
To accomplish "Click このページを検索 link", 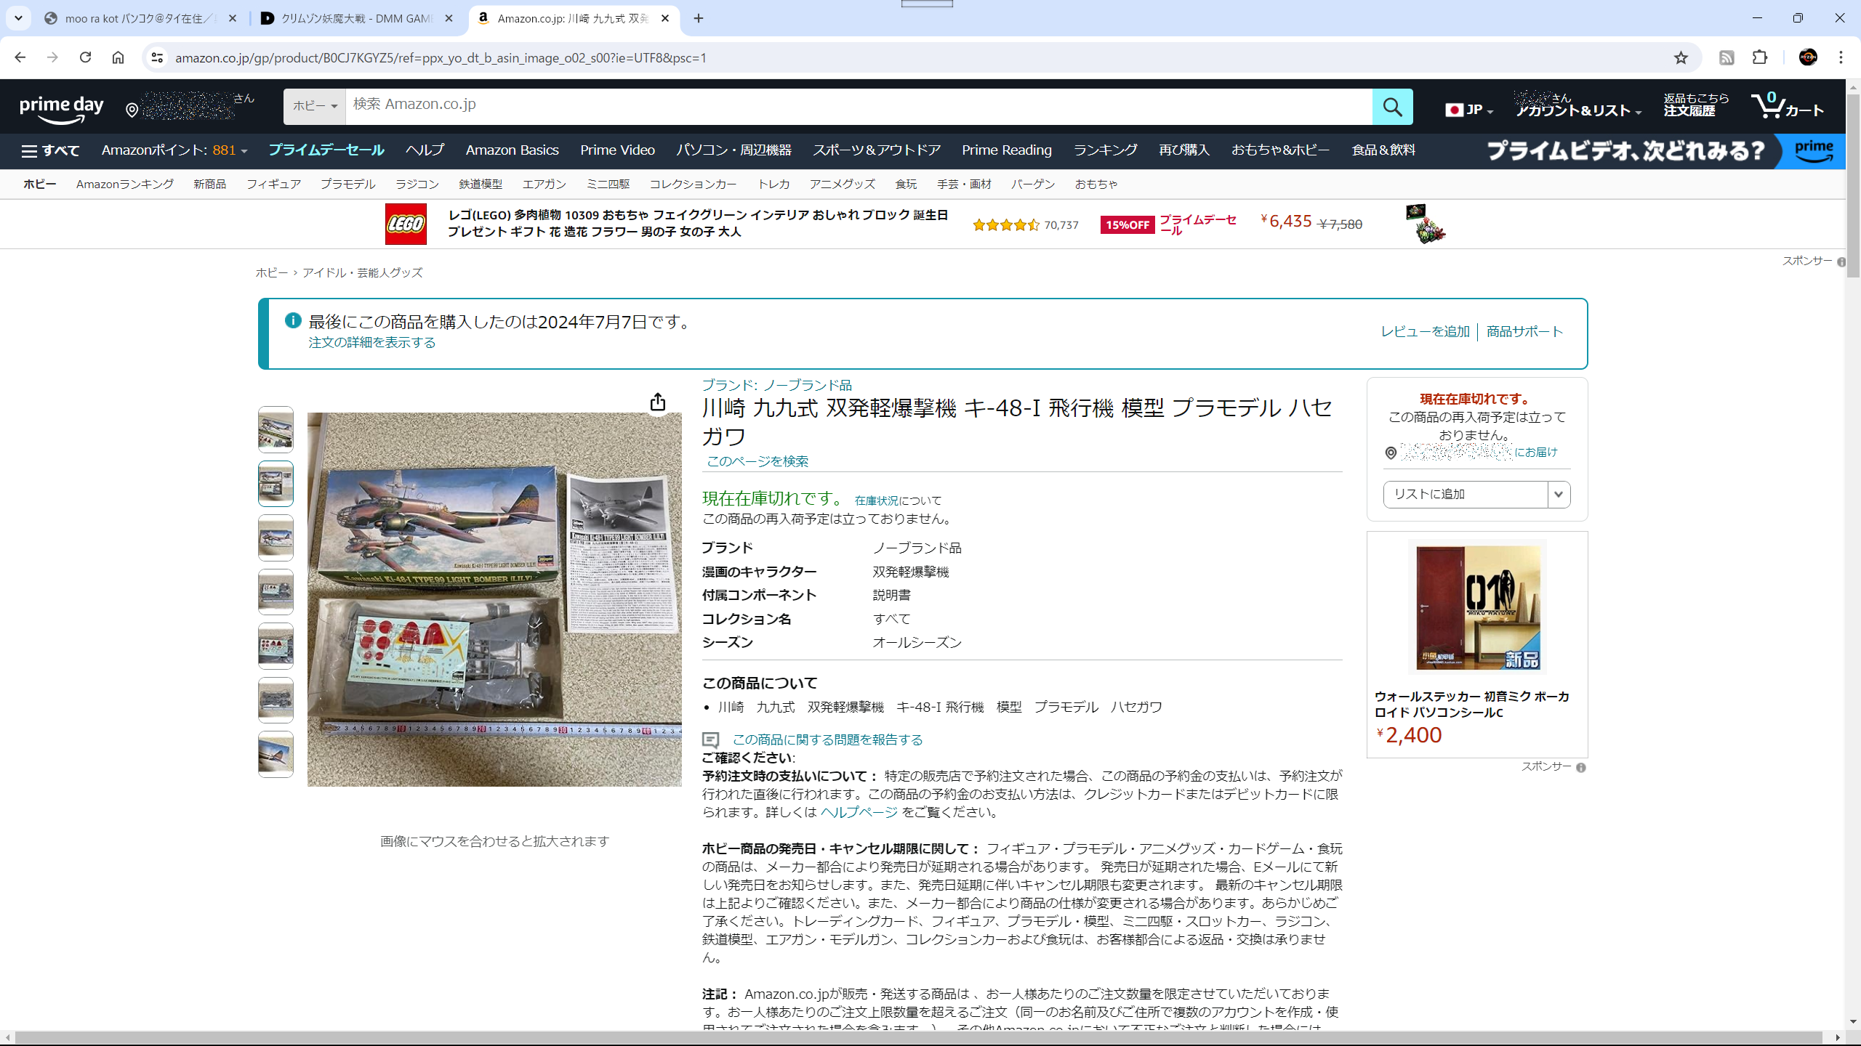I will [x=757, y=461].
